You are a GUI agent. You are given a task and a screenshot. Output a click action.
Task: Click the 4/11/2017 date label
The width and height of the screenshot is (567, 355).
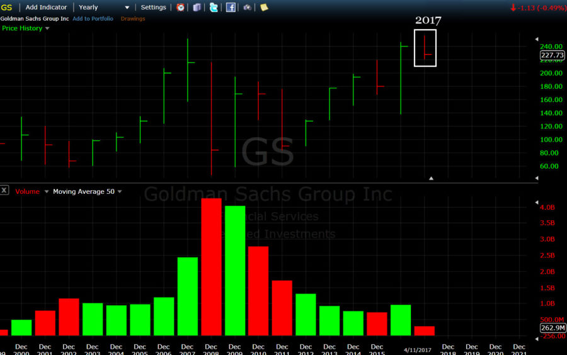pyautogui.click(x=417, y=349)
